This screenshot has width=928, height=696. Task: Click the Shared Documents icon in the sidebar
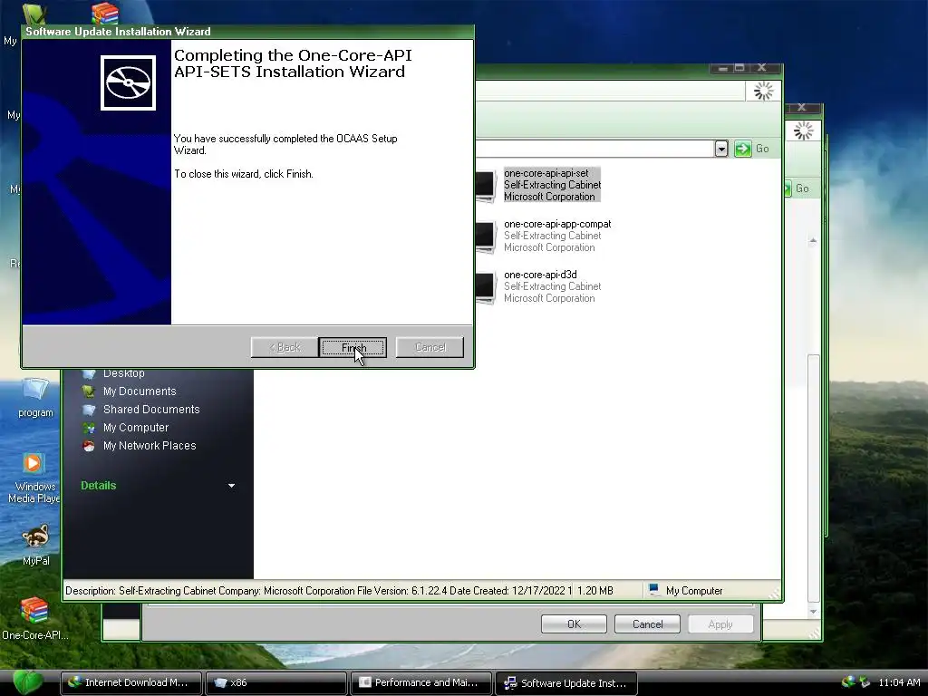89,410
